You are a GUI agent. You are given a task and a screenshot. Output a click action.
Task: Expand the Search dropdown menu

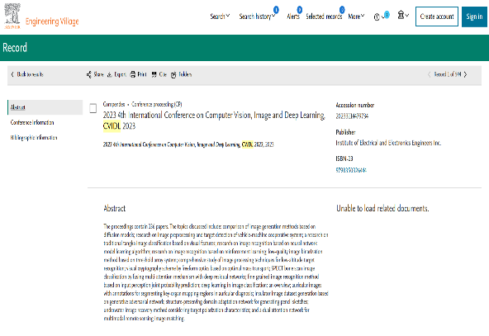coord(220,17)
